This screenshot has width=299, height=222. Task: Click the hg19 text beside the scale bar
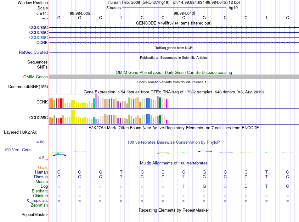[233, 8]
